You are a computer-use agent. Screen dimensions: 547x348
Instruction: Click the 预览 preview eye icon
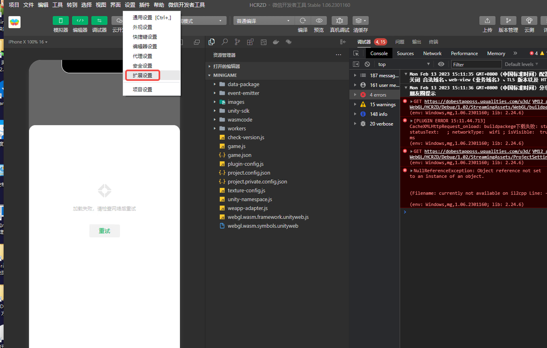(x=319, y=21)
